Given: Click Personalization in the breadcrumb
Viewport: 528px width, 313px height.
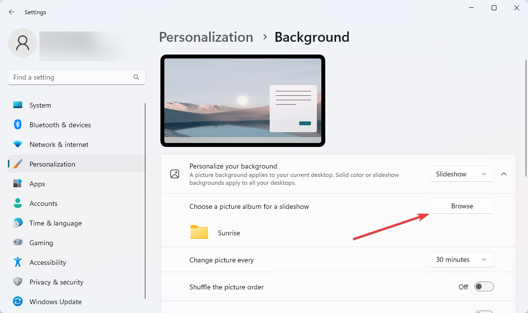Looking at the screenshot, I should click(x=206, y=37).
